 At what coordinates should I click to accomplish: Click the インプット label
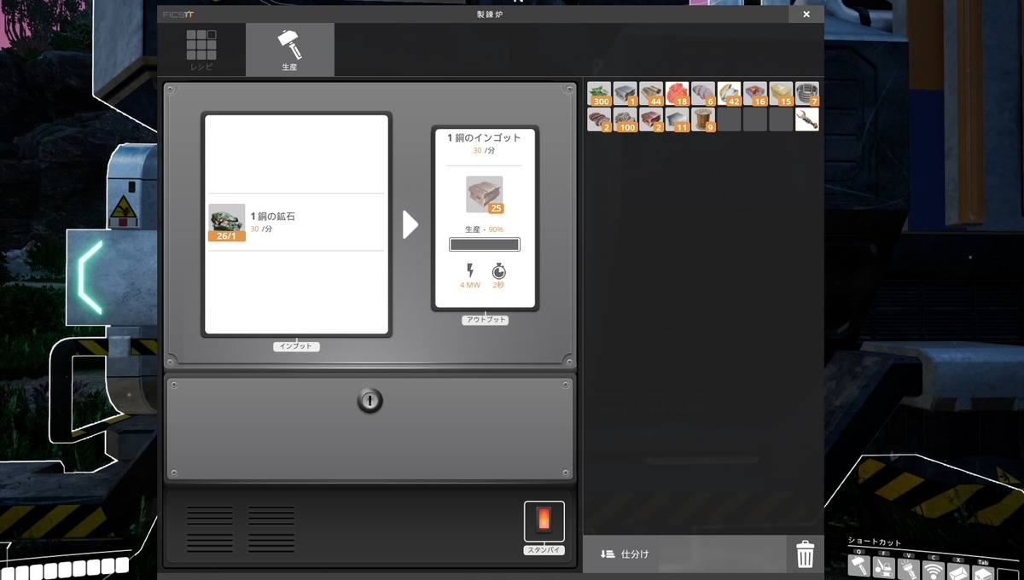(296, 346)
